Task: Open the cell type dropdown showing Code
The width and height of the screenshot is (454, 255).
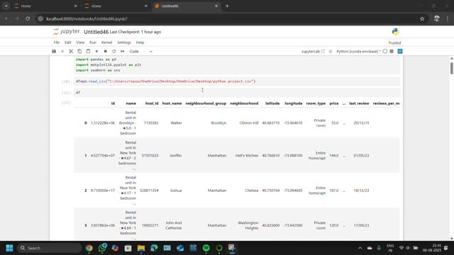Action: pos(140,51)
